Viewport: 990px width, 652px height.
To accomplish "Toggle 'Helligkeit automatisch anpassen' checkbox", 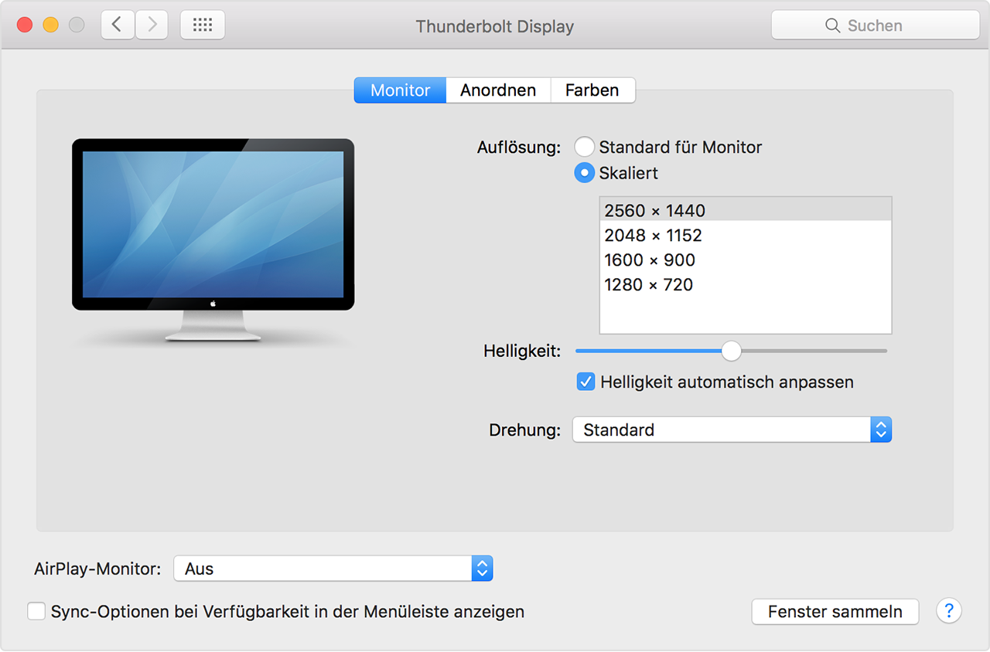I will pos(586,382).
